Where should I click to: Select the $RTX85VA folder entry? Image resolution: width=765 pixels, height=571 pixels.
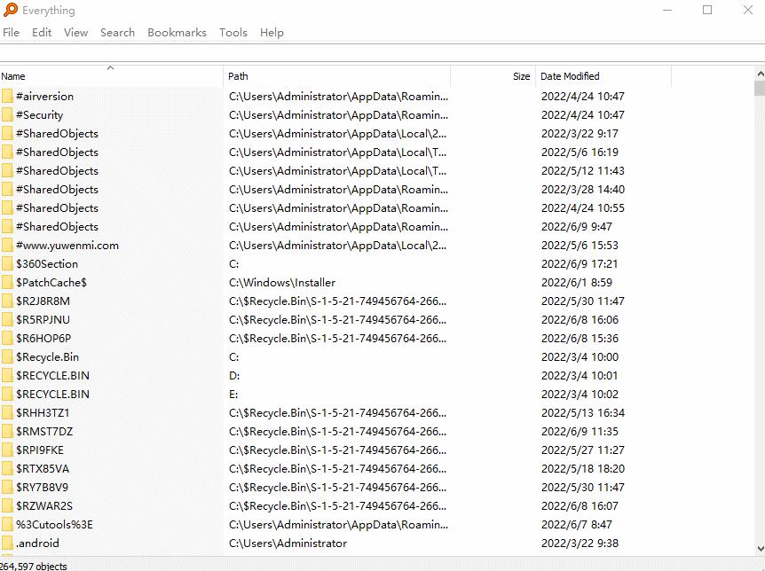pos(42,468)
